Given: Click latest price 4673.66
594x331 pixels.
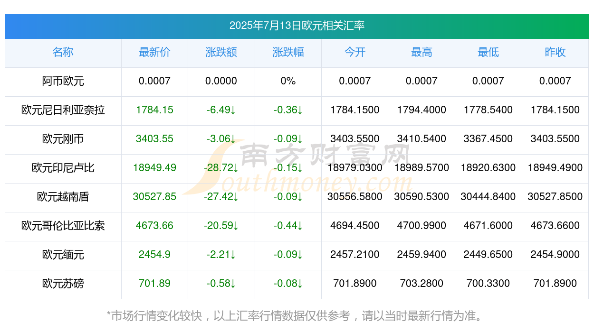Looking at the screenshot, I should (154, 226).
